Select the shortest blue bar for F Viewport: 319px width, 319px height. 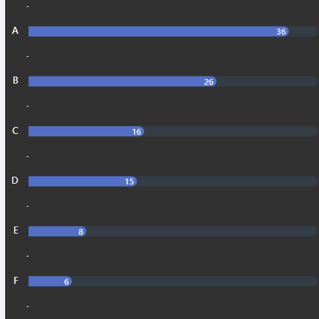[x=50, y=281]
